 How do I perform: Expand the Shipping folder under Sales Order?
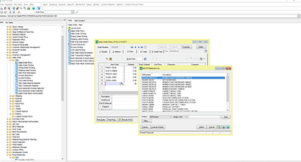[x=10, y=96]
